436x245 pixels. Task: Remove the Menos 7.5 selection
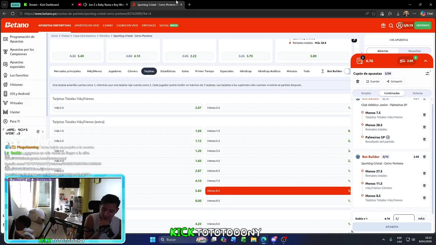click(424, 115)
